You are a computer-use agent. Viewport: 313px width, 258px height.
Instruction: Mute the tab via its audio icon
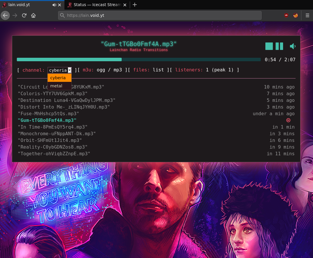pos(54,5)
